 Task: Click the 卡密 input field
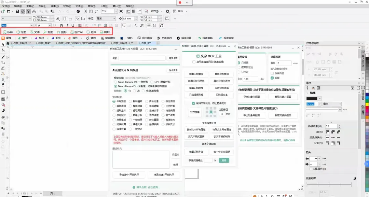142,58
